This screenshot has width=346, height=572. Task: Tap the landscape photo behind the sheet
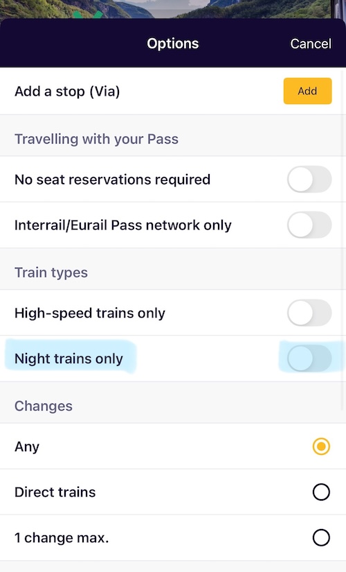coord(172,9)
